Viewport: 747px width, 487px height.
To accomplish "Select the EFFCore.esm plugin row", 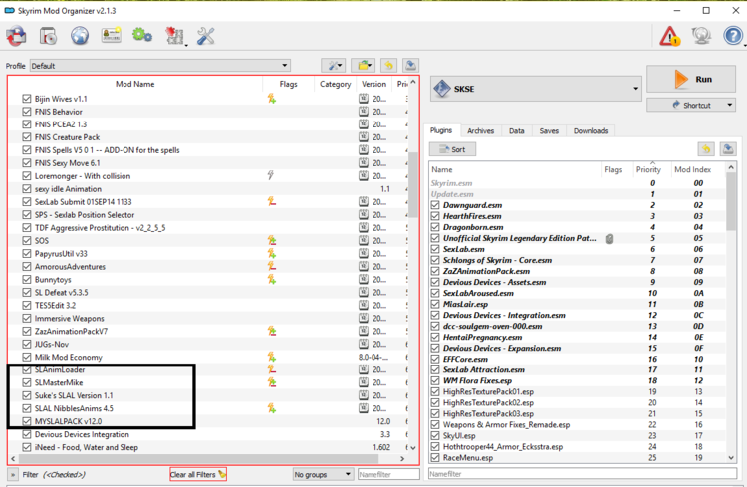I will (578, 359).
